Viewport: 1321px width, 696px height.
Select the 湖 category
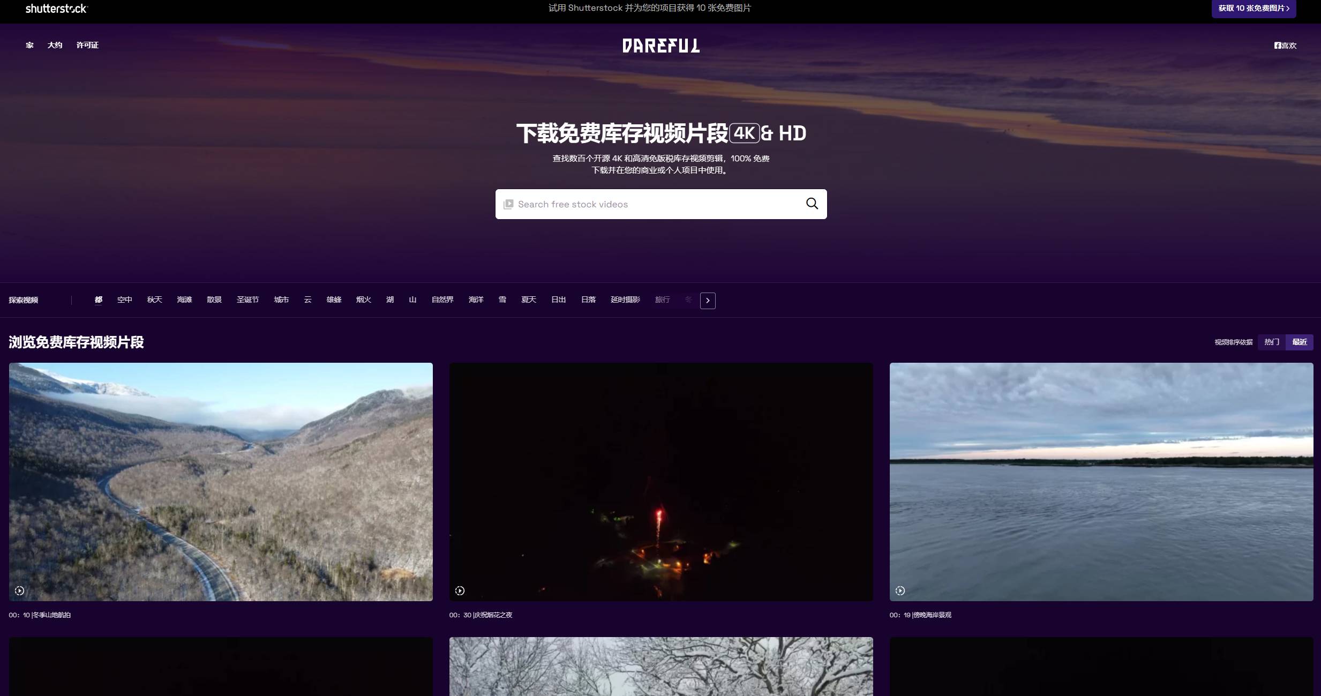390,300
